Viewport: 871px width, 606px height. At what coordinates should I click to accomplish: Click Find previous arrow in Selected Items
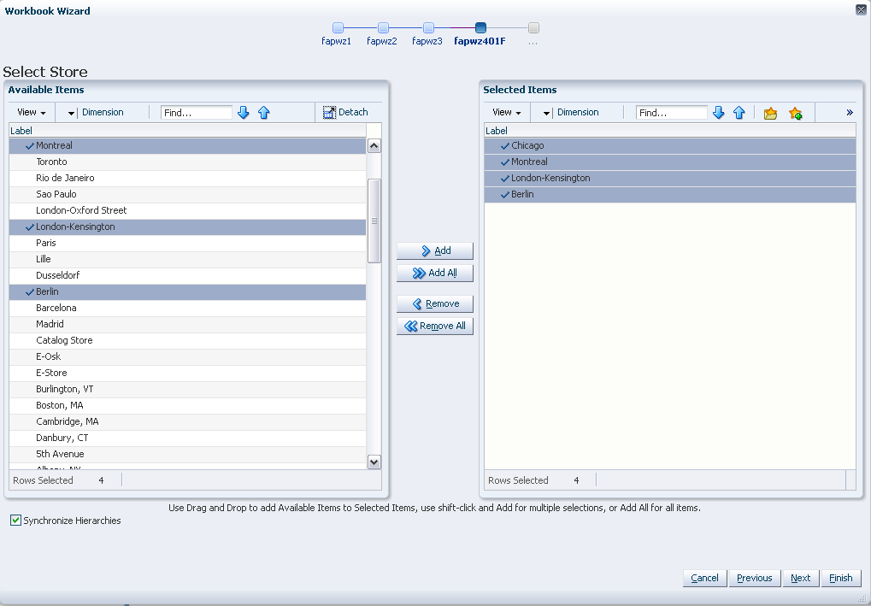click(x=739, y=113)
